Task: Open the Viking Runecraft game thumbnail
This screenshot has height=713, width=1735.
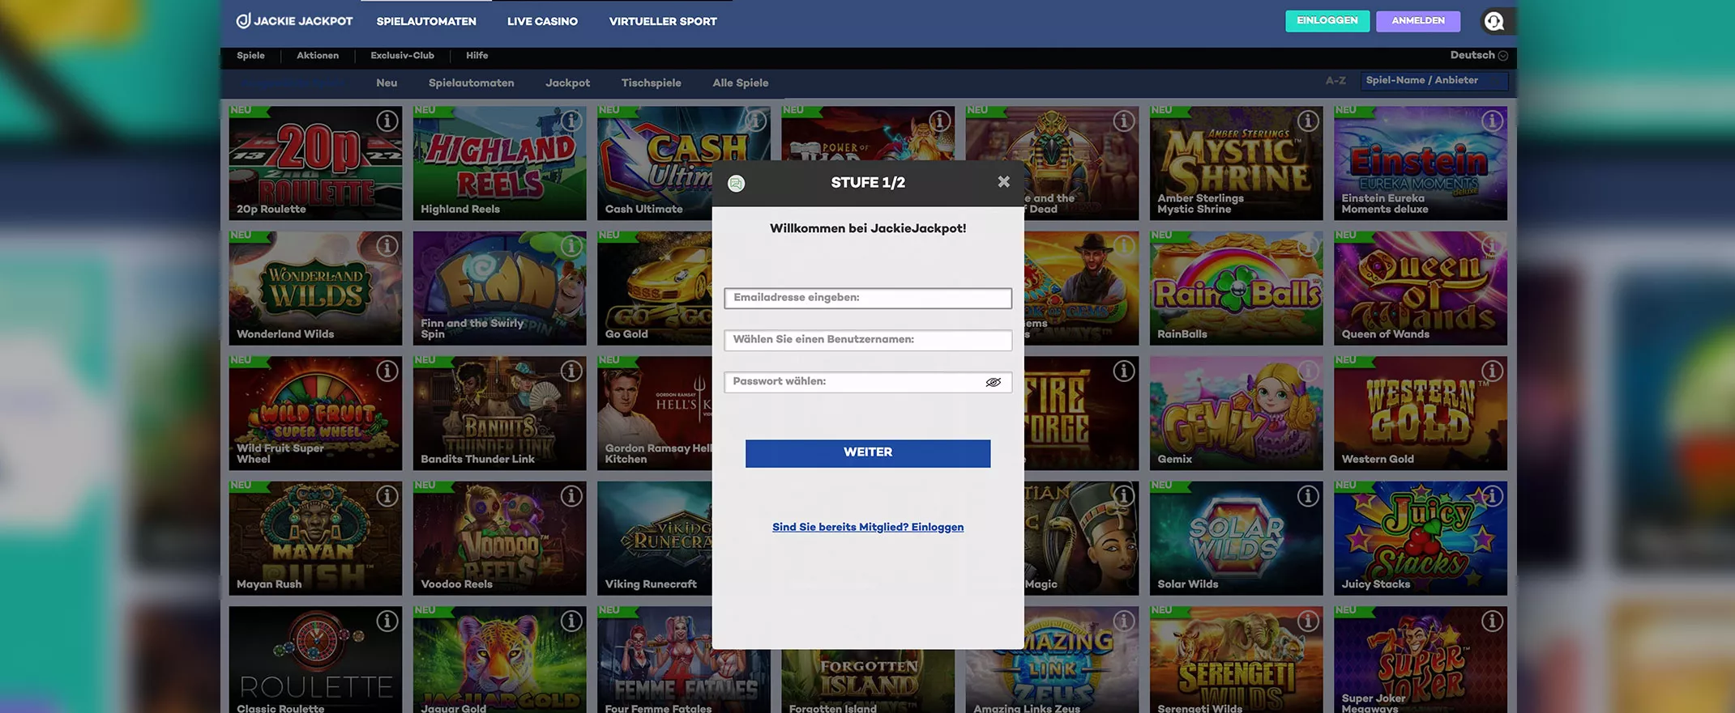Action: [655, 538]
